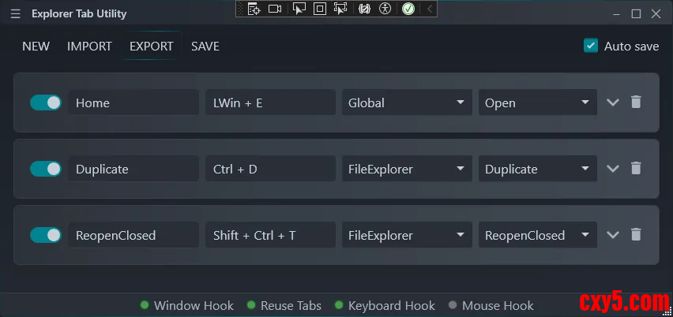Open the Open action dropdown

[x=538, y=103]
